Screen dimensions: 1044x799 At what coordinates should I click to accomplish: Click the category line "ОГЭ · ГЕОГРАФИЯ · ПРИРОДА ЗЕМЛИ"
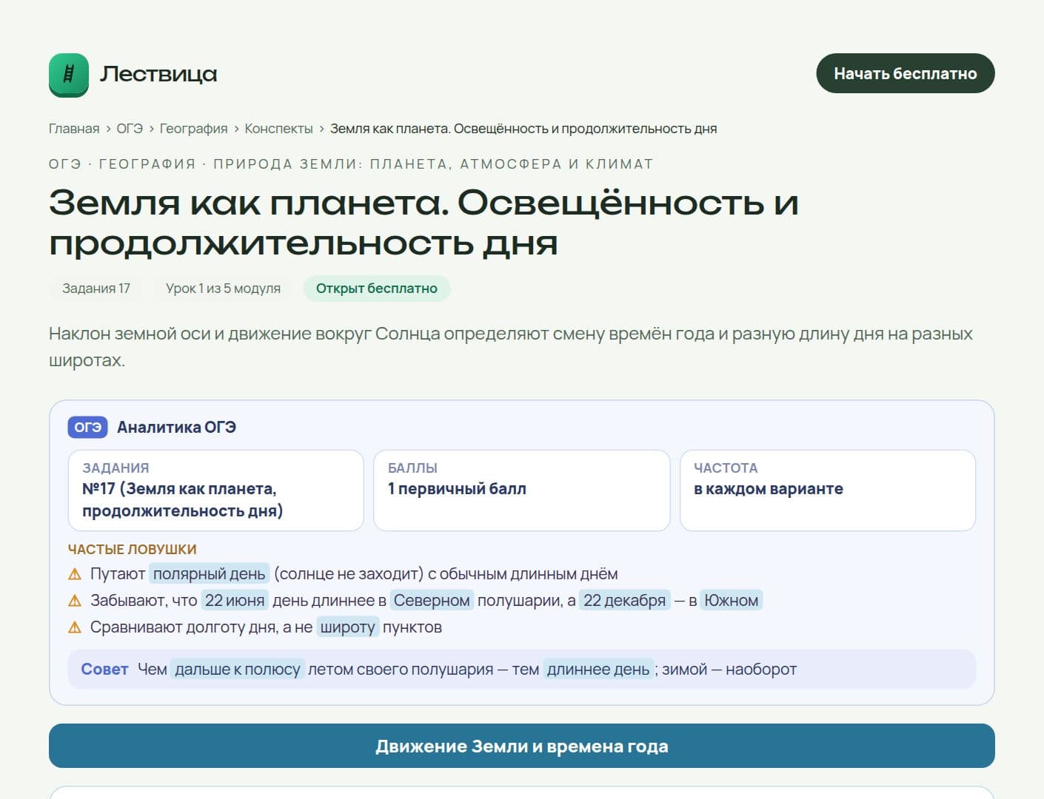point(351,164)
